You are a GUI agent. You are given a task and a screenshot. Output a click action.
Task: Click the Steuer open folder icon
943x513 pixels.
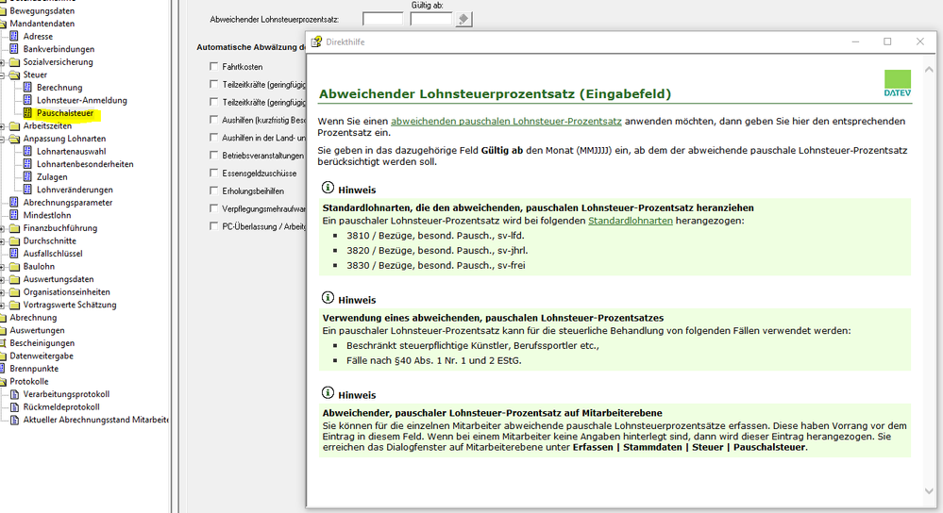coord(14,74)
